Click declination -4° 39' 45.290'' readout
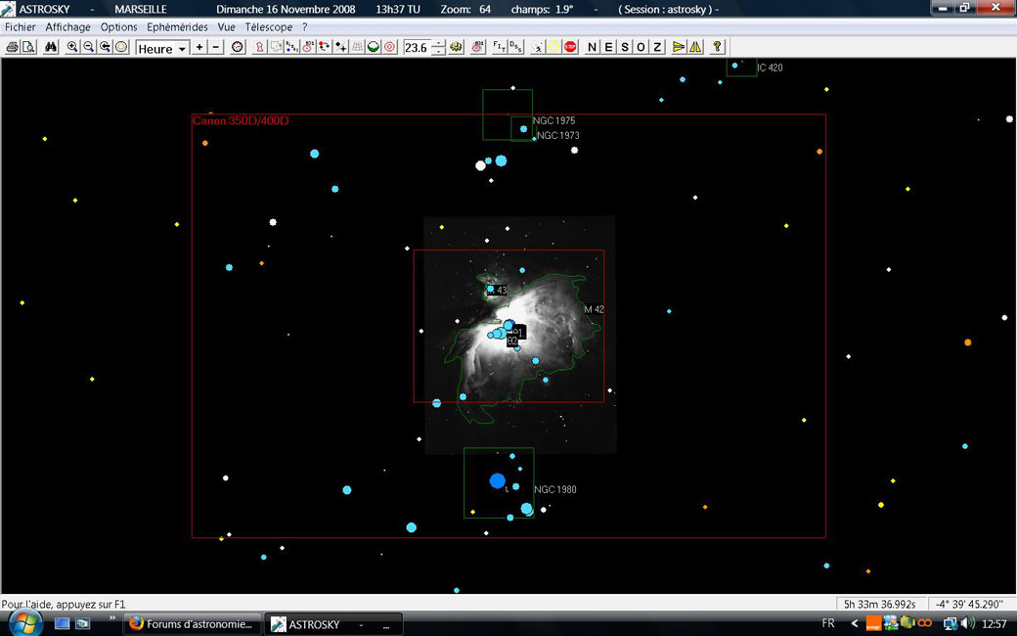Viewport: 1017px width, 636px height. (970, 605)
